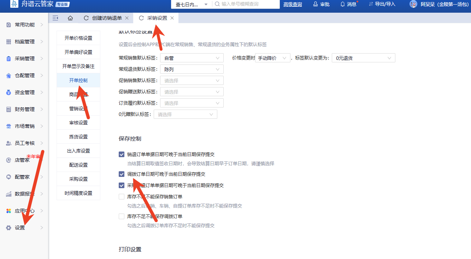Open 常规退货默认标签 dropdown showing 陈列

click(x=192, y=69)
